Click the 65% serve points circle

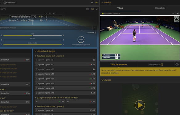81,40
